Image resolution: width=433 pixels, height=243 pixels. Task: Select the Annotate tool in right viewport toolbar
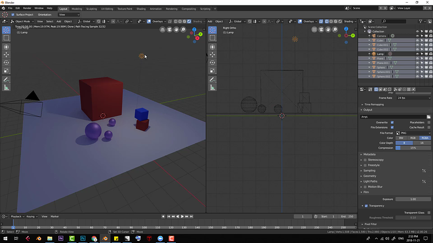212,80
